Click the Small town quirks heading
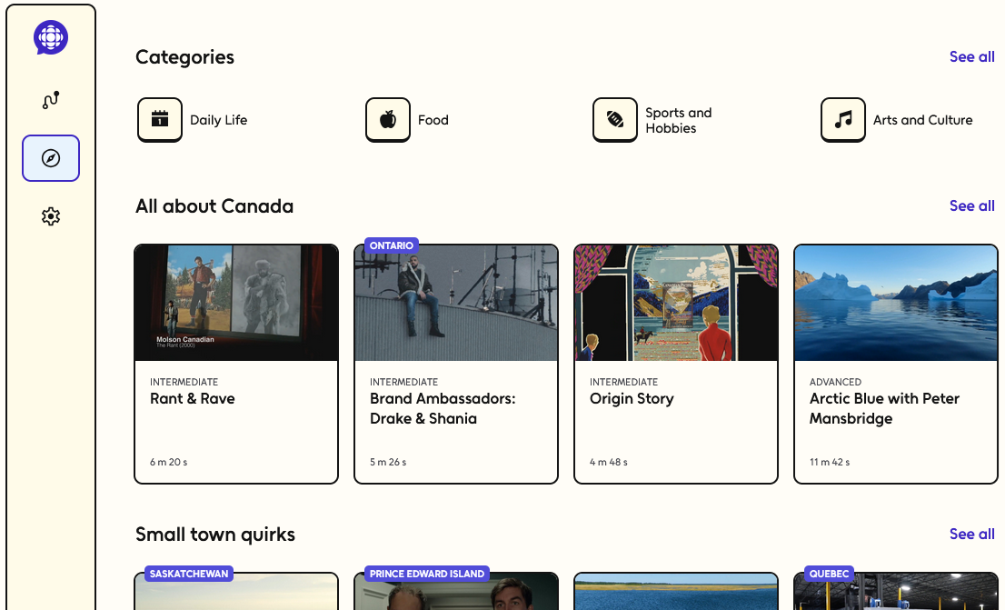The height and width of the screenshot is (610, 1005). point(214,535)
